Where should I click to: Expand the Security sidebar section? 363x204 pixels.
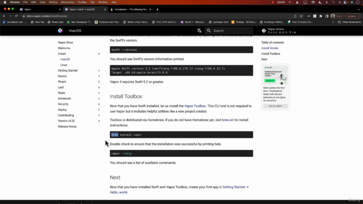point(99,104)
